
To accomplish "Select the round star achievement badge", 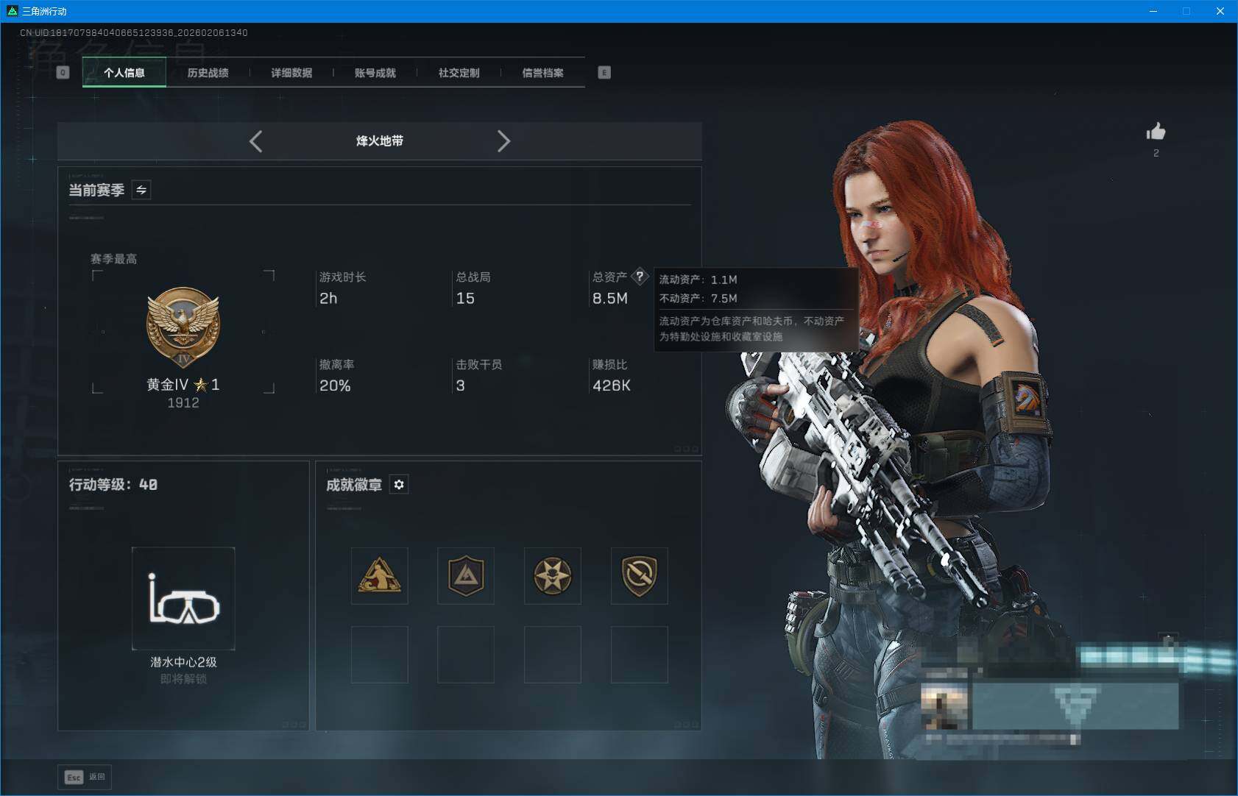I will [x=553, y=576].
